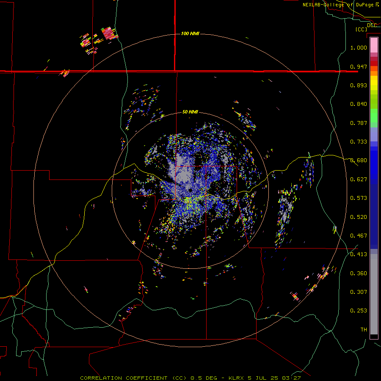Click the 0.733 scale label
Image resolution: width=381 pixels, height=381 pixels.
pos(359,142)
